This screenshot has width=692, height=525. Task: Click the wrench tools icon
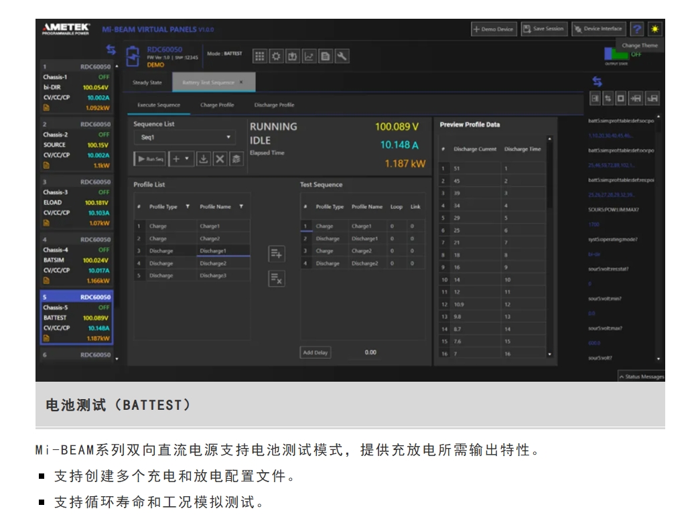click(x=342, y=56)
